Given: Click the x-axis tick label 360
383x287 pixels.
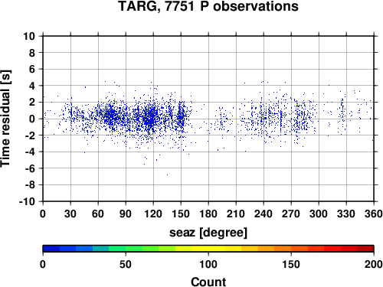Looking at the screenshot, I should [374, 214].
